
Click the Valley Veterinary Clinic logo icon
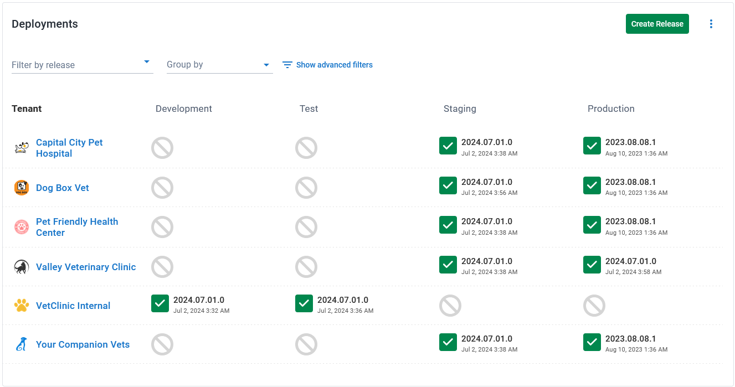(22, 267)
